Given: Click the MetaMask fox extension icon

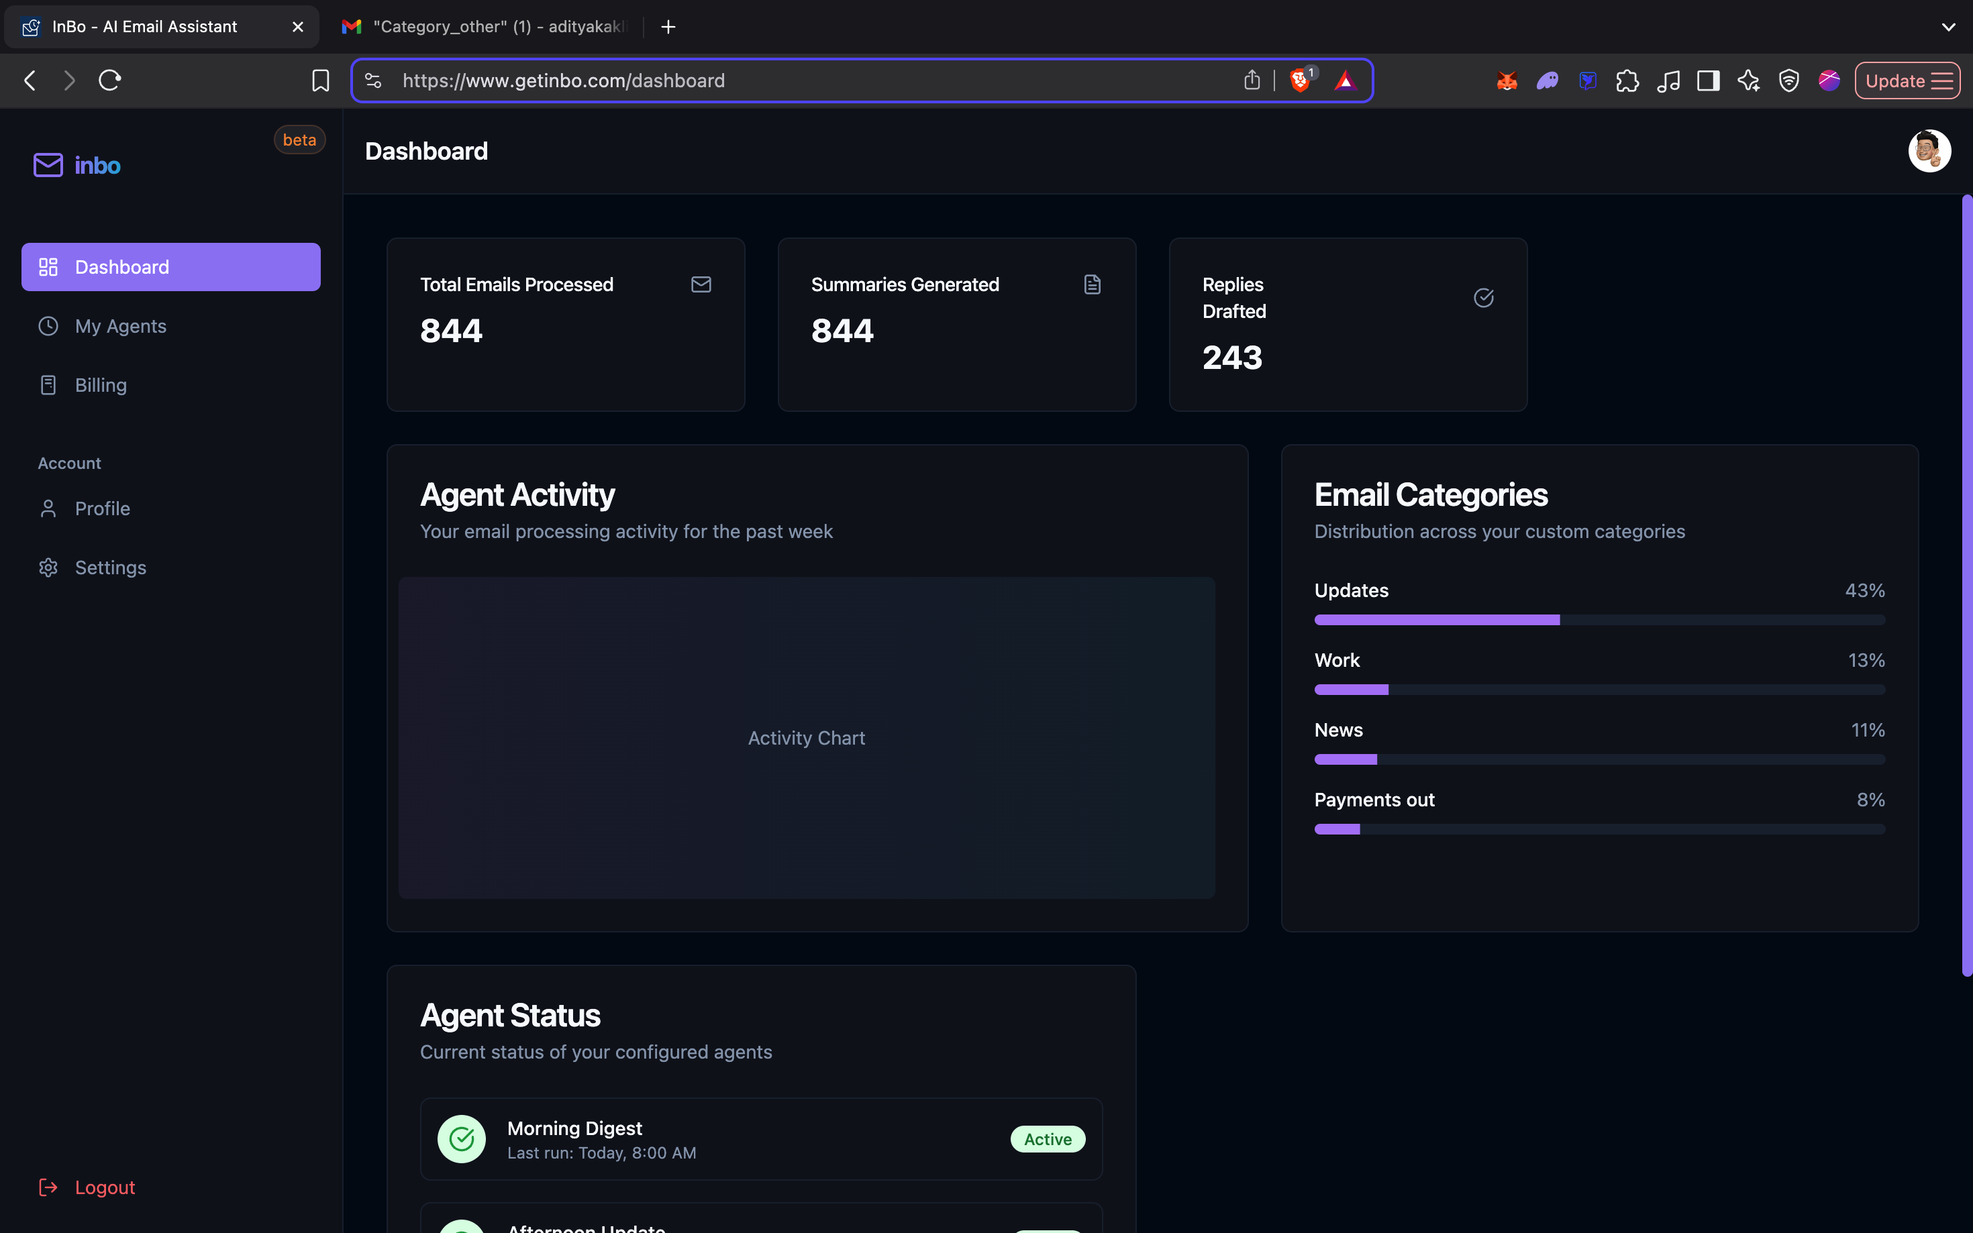Looking at the screenshot, I should click(x=1507, y=81).
